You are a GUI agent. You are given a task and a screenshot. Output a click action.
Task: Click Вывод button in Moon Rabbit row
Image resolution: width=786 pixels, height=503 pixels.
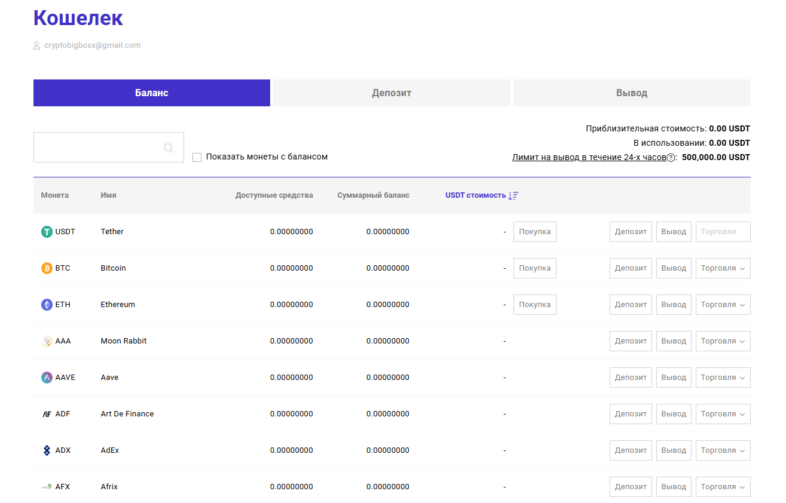[x=674, y=341]
